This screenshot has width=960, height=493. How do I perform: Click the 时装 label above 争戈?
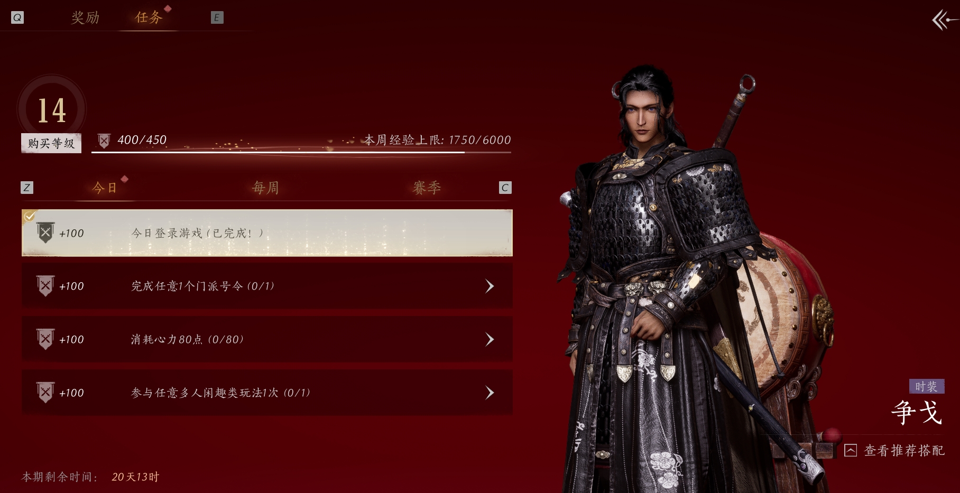pyautogui.click(x=926, y=386)
